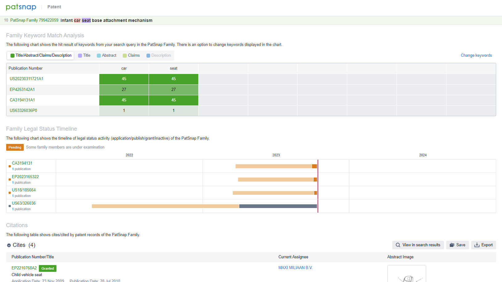The height and width of the screenshot is (282, 502).
Task: Click the abstract image thumbnail for EP2210768A2
Action: 406,274
